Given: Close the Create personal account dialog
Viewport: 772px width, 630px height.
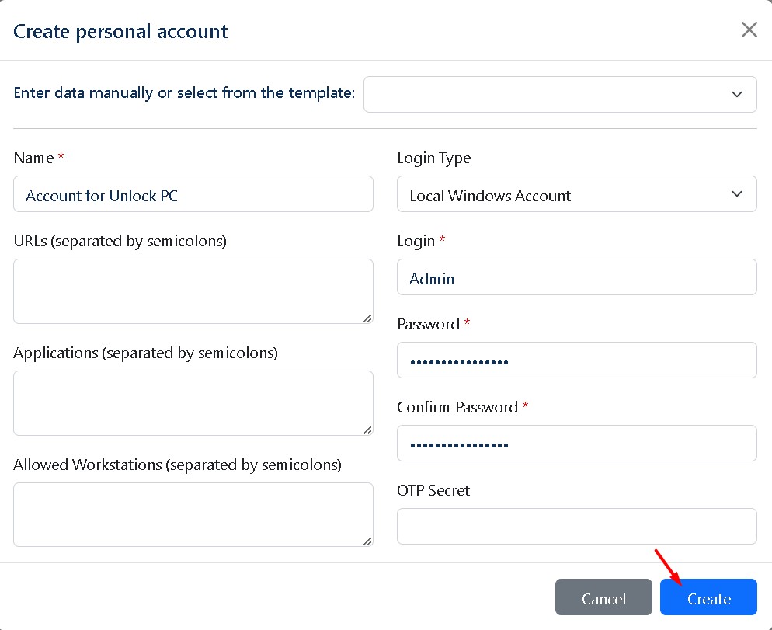Looking at the screenshot, I should click(x=749, y=30).
